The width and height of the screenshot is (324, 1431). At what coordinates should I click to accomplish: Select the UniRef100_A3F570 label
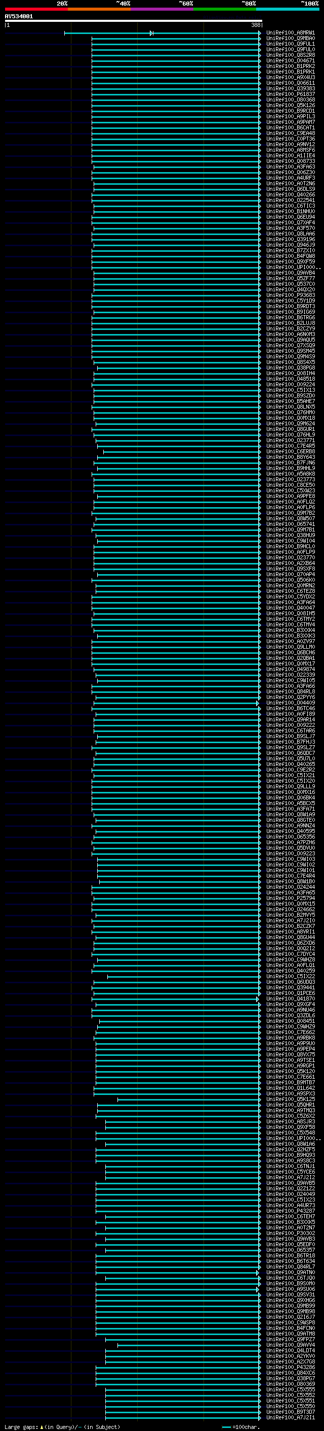pos(290,228)
